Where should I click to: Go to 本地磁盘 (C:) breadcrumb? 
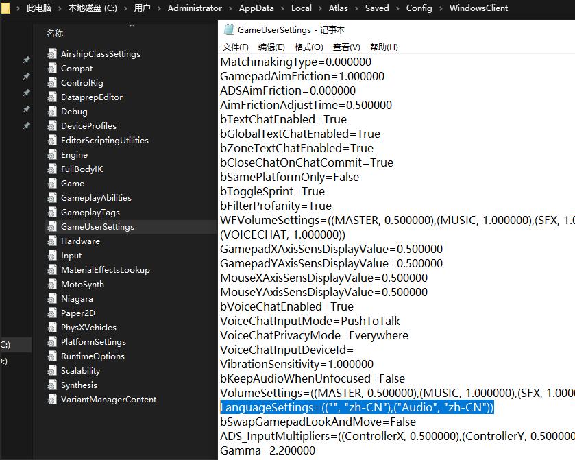[x=93, y=8]
